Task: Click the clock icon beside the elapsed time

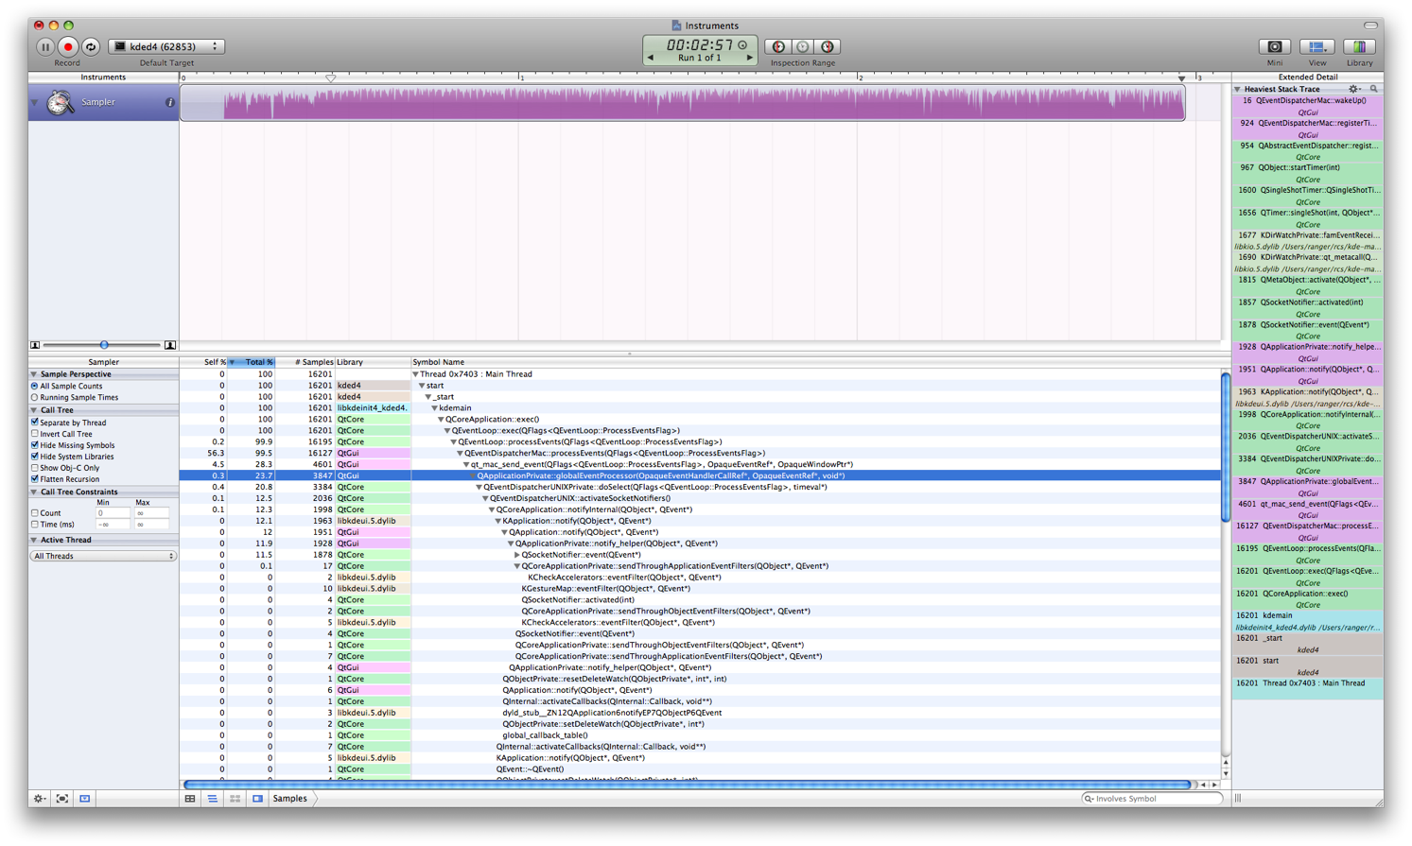Action: (742, 44)
